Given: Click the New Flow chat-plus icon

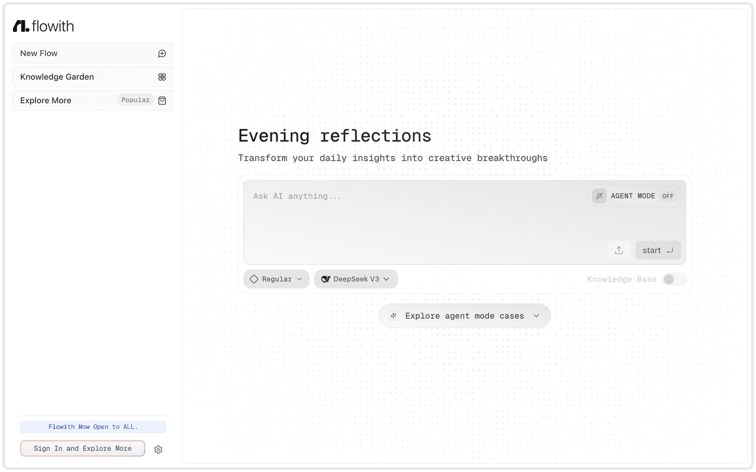Looking at the screenshot, I should (162, 54).
